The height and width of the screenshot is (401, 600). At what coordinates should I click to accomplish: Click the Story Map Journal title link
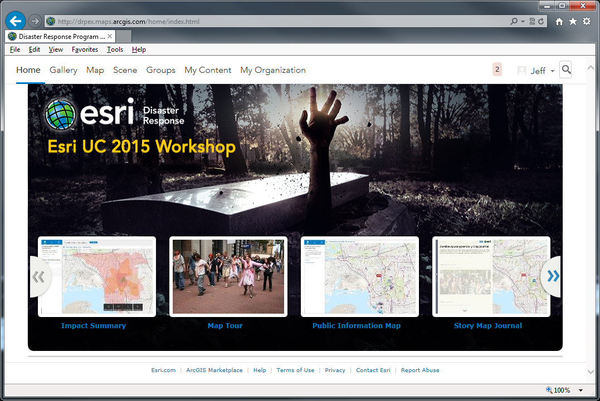tap(488, 326)
